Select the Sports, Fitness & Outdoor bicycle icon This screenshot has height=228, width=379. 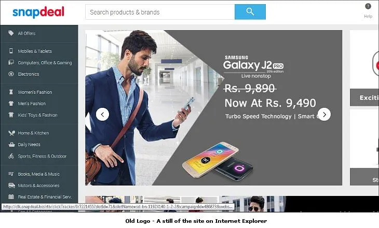tap(11, 156)
